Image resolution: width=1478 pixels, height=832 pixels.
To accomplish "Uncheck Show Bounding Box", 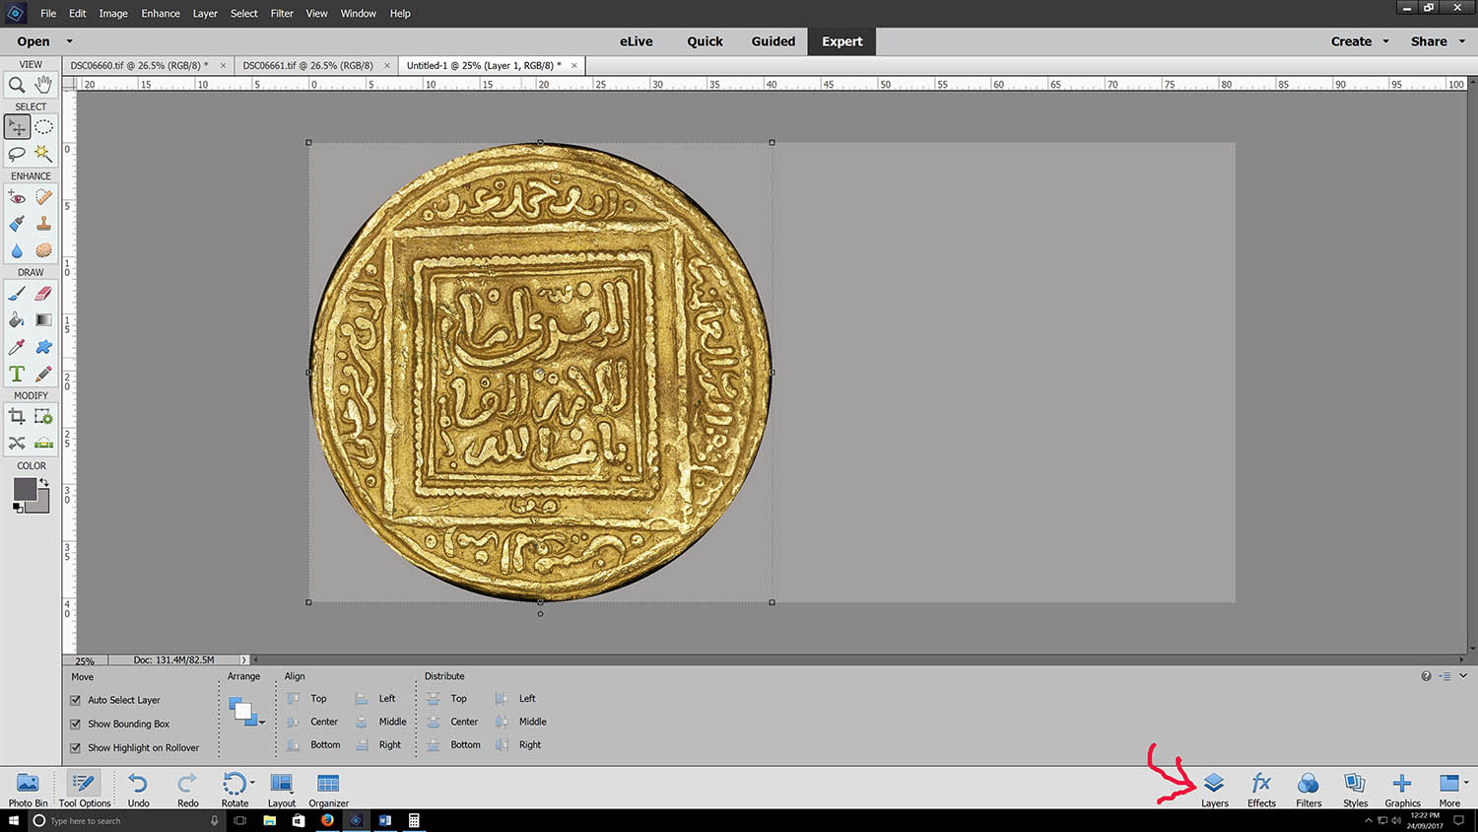I will click(x=75, y=724).
